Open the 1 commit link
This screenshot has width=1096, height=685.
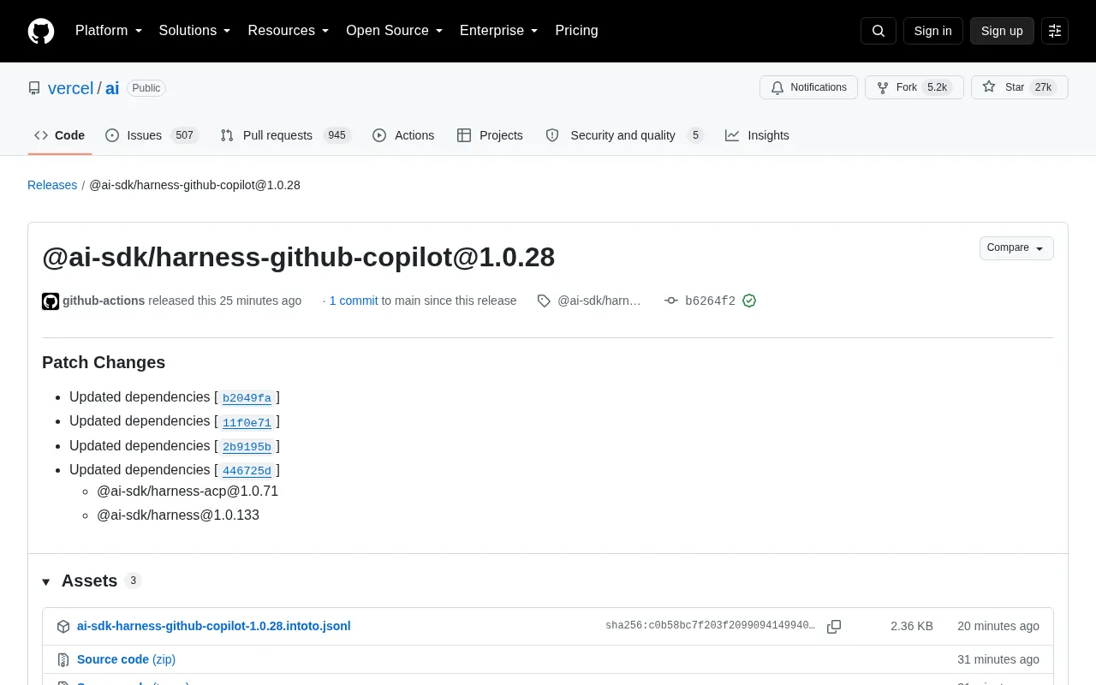354,301
